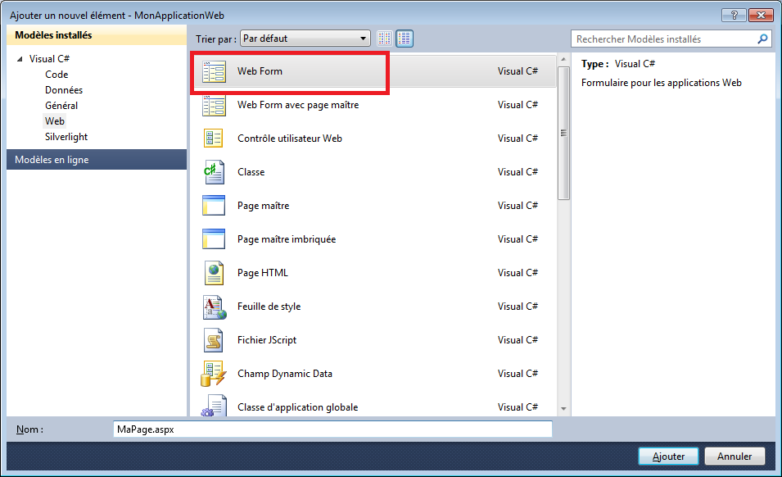This screenshot has width=782, height=477.
Task: Pick the Contrôle utilisateur Web icon
Action: pos(214,139)
